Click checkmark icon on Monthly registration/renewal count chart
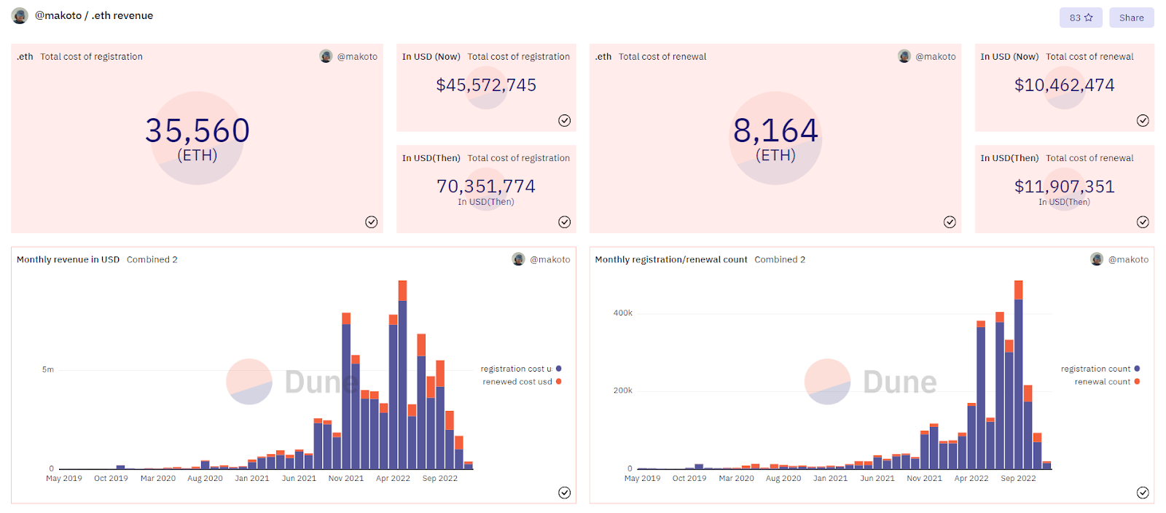 tap(1143, 493)
